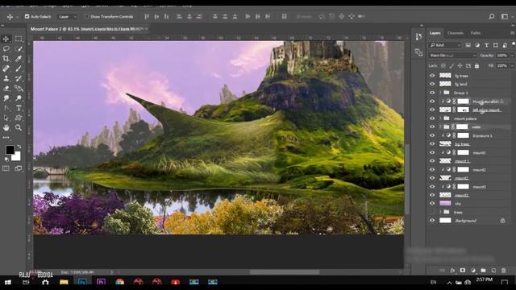
Task: Open the Layers panel menu
Action: [x=512, y=33]
